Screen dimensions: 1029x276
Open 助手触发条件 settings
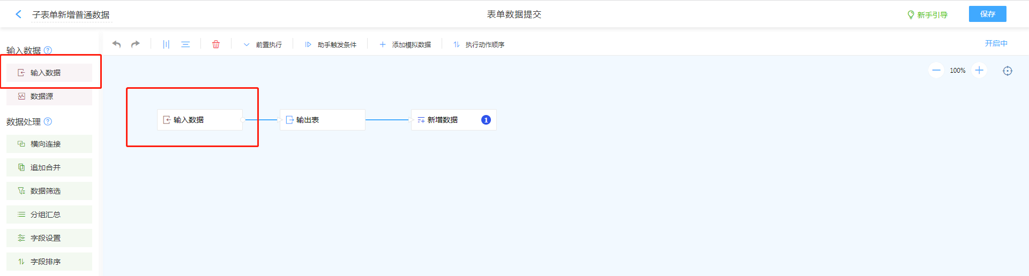[x=331, y=45]
